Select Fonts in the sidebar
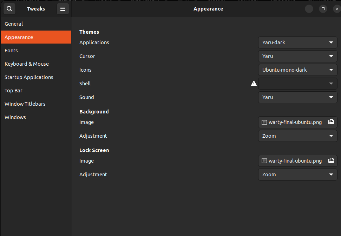Image resolution: width=341 pixels, height=236 pixels. pos(11,51)
